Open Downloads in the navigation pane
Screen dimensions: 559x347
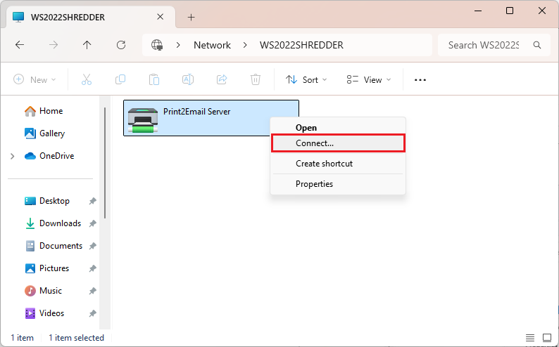click(60, 223)
